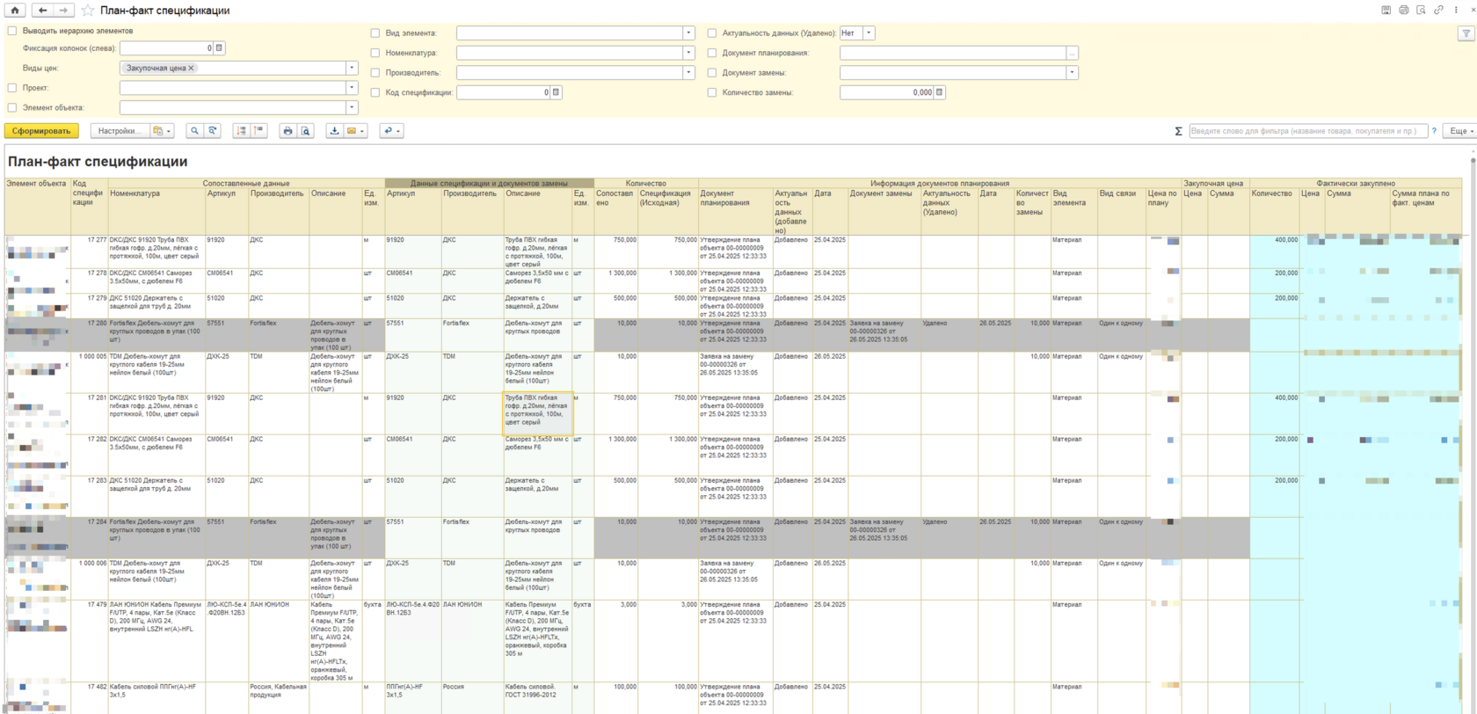Screen dimensions: 1477x714
Task: Open Актуальность данных dropdown showing Нет
Action: click(x=869, y=33)
